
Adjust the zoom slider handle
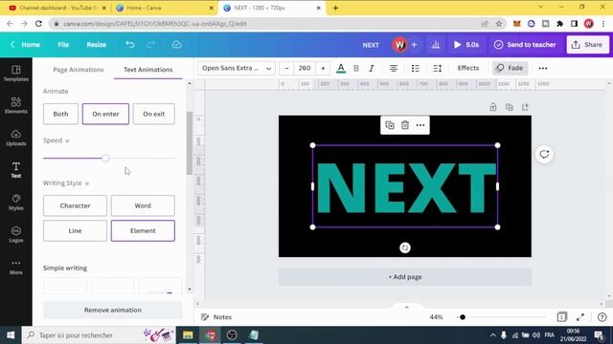coord(463,317)
